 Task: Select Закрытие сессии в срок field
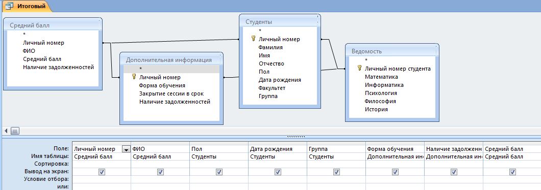[x=171, y=93]
